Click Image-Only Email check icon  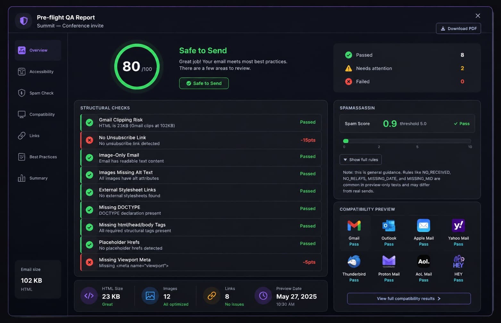point(89,158)
